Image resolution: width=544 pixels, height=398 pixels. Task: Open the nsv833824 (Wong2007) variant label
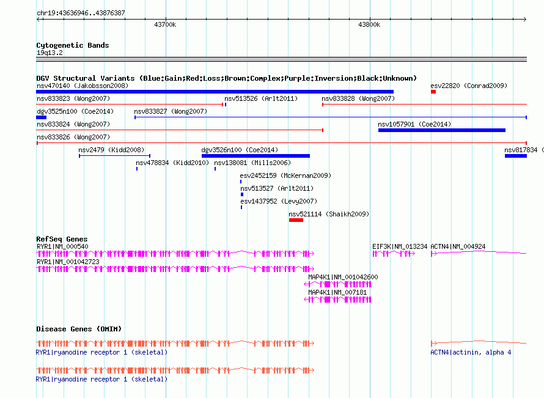73,124
